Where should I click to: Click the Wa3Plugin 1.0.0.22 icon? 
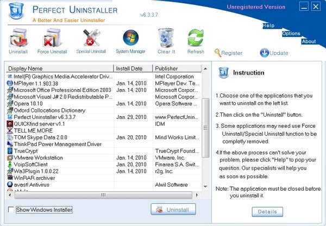click(10, 171)
